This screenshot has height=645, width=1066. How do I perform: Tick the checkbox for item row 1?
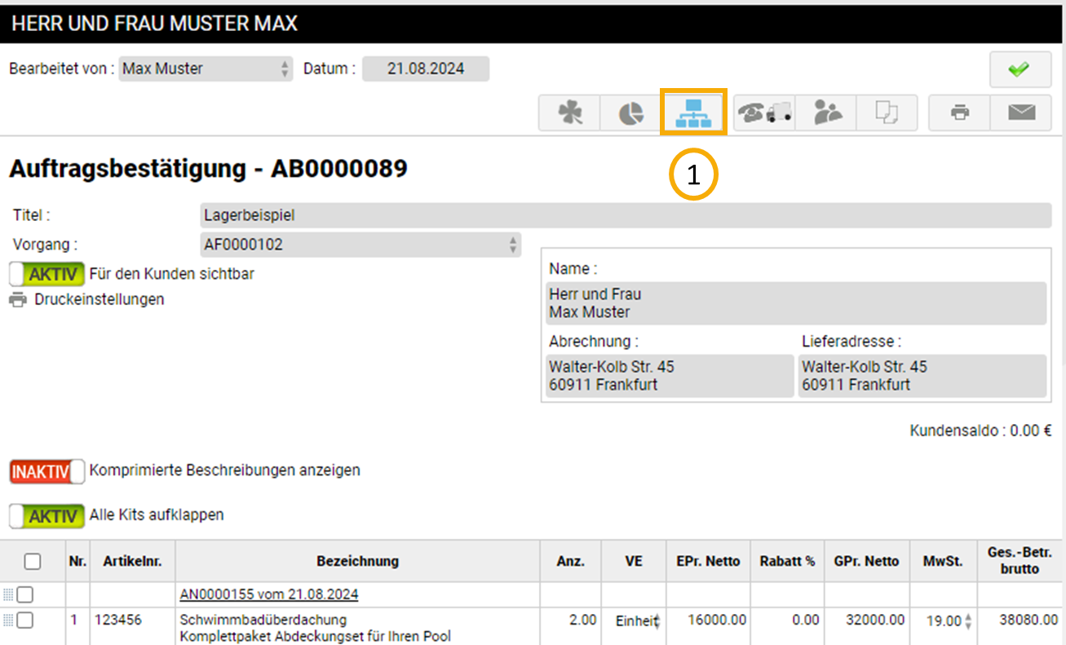25,620
